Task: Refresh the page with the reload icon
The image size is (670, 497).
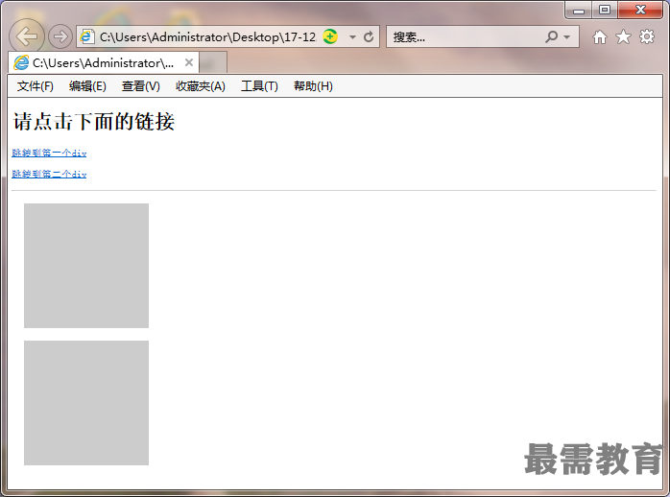Action: [x=369, y=36]
